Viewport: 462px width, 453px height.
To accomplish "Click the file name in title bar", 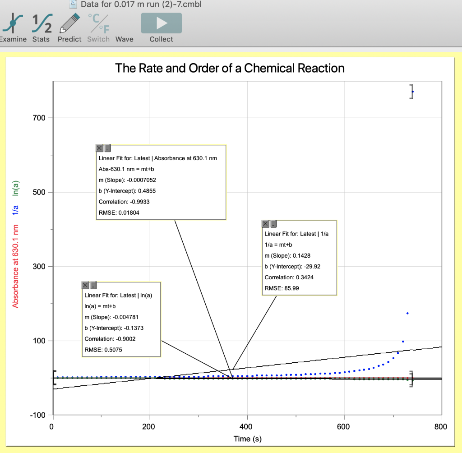I will [x=141, y=4].
